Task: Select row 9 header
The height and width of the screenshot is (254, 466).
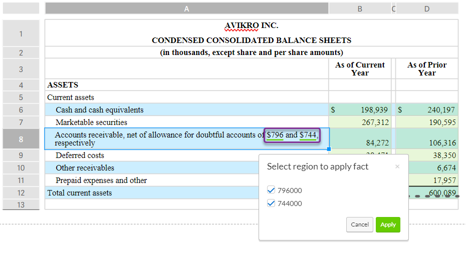Action: click(21, 155)
